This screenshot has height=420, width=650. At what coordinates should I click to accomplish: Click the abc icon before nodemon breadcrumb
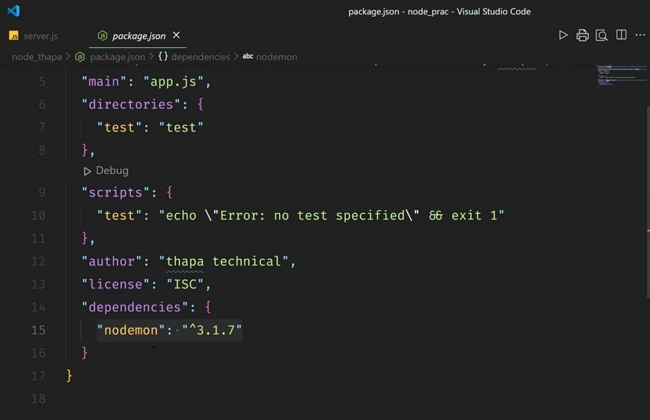click(248, 56)
